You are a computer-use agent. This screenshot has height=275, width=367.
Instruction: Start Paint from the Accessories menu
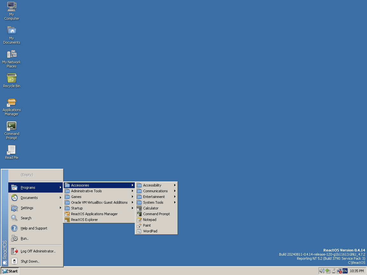coord(156,225)
